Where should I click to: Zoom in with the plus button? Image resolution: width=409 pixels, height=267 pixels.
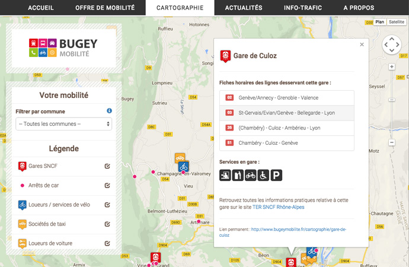[392, 67]
